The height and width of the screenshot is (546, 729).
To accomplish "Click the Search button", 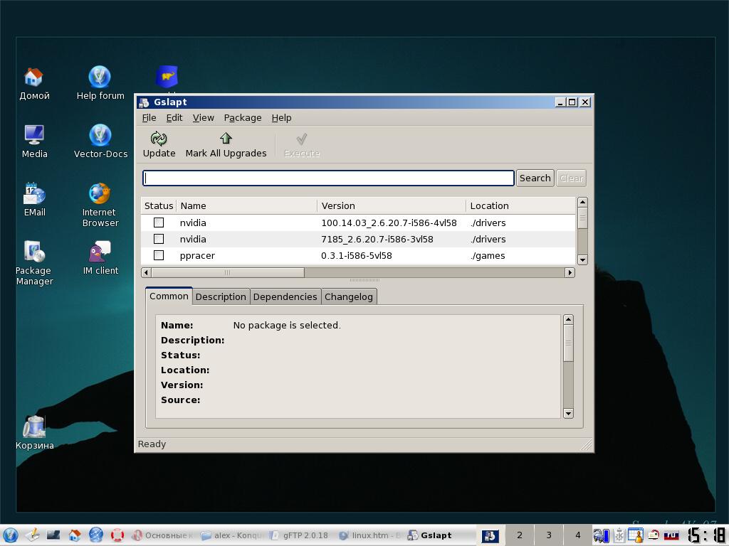I will pyautogui.click(x=535, y=178).
